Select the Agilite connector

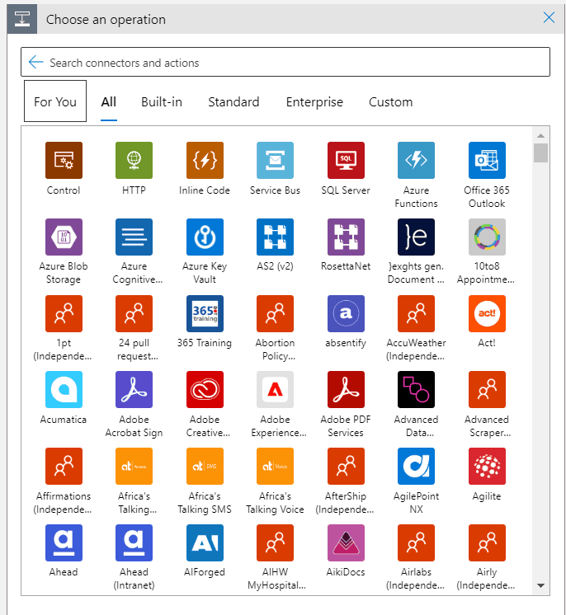tap(487, 466)
